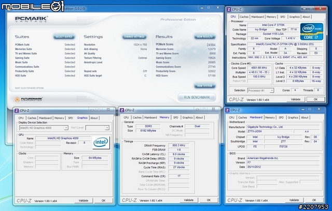Open the Processor #1 selection dropdown
The height and width of the screenshot is (211, 332).
pos(272,91)
